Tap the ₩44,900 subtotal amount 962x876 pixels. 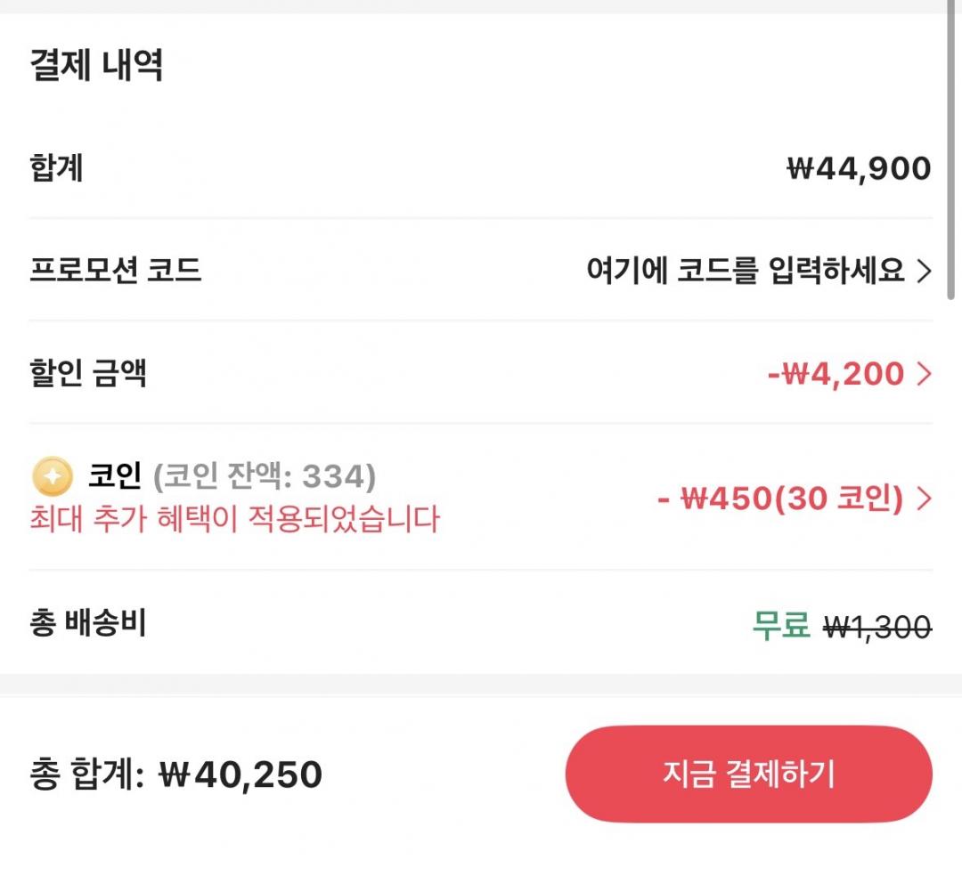pyautogui.click(x=859, y=167)
